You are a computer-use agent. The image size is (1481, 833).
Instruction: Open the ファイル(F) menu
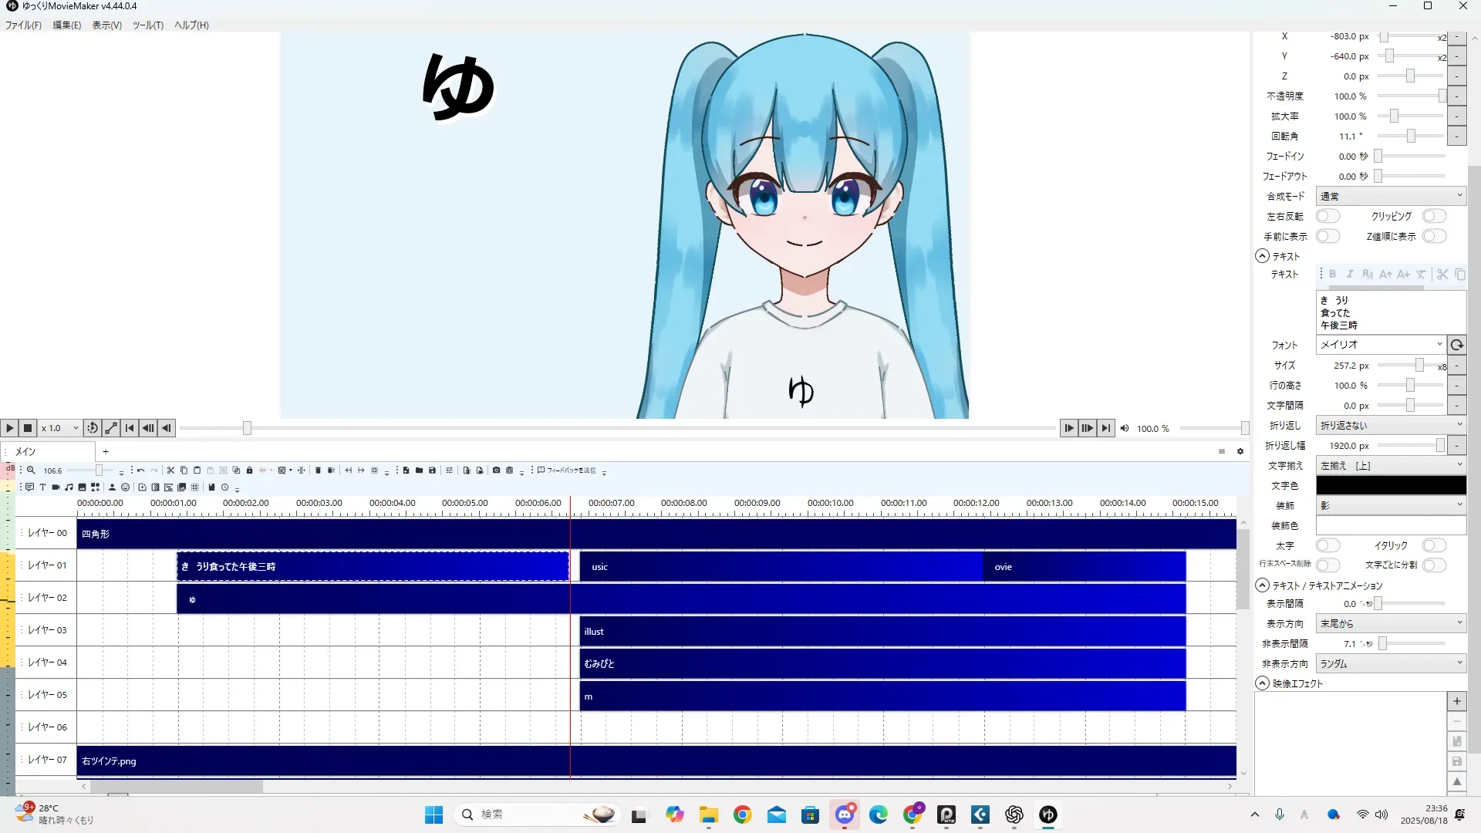pos(23,25)
